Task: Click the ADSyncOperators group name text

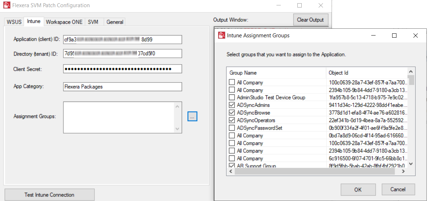Action: click(256, 121)
